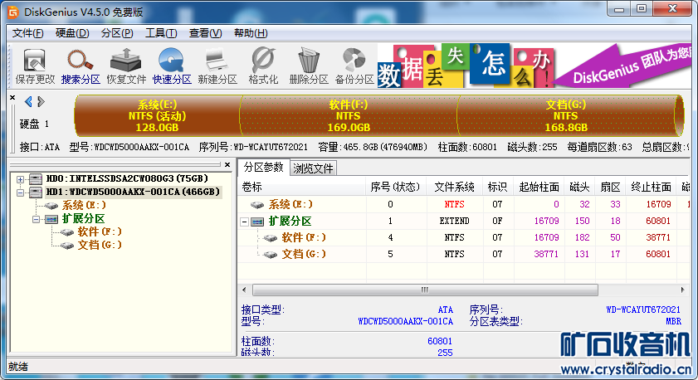
Task: Select 软件(F:) in the left tree
Action: coord(100,231)
